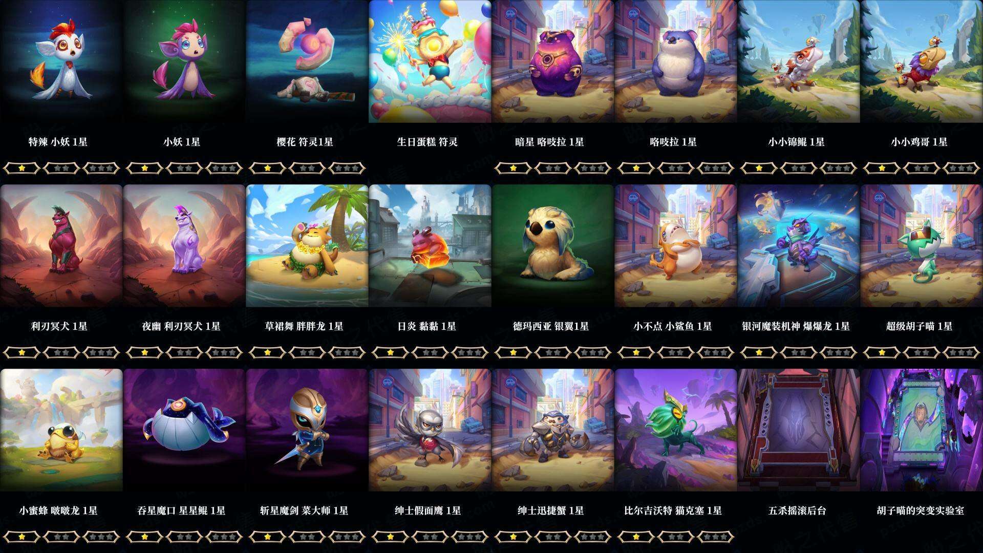983x553 pixels.
Task: Choose the 斩星魔剑 菜大师 portrait
Action: point(307,430)
